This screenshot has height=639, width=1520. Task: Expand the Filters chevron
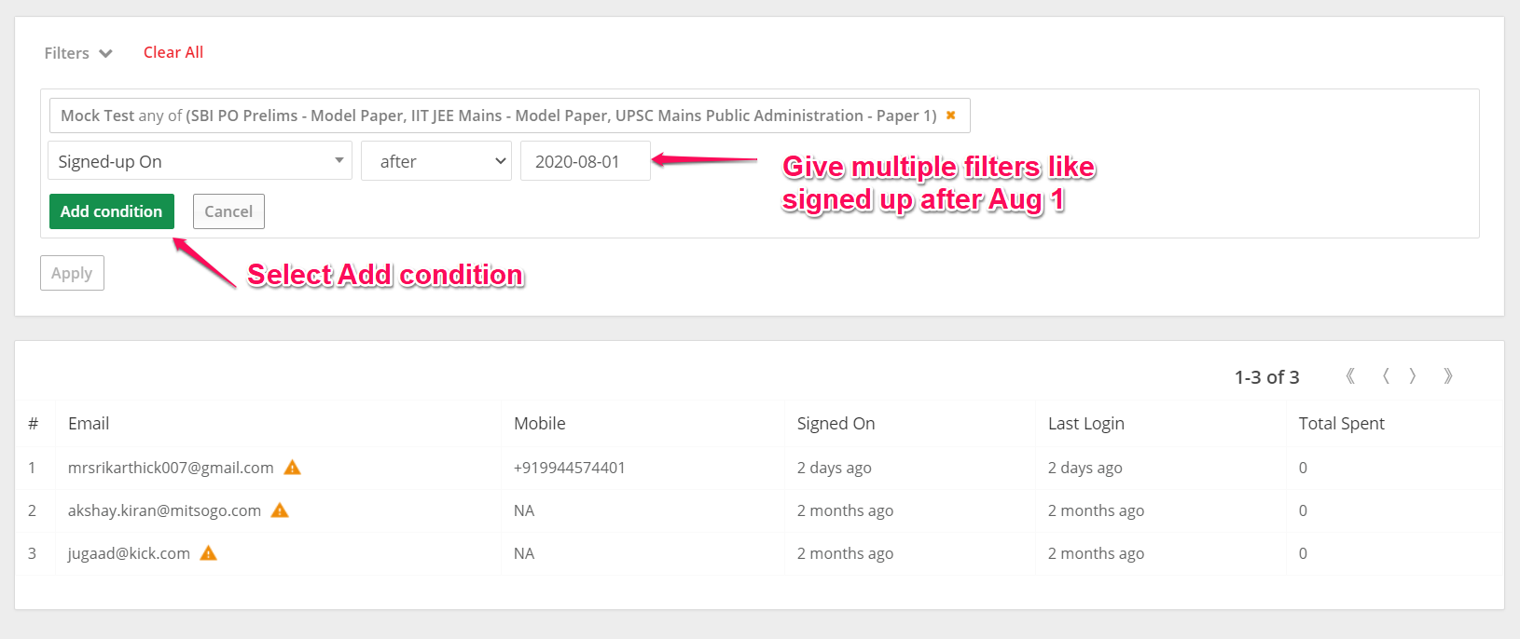coord(105,54)
